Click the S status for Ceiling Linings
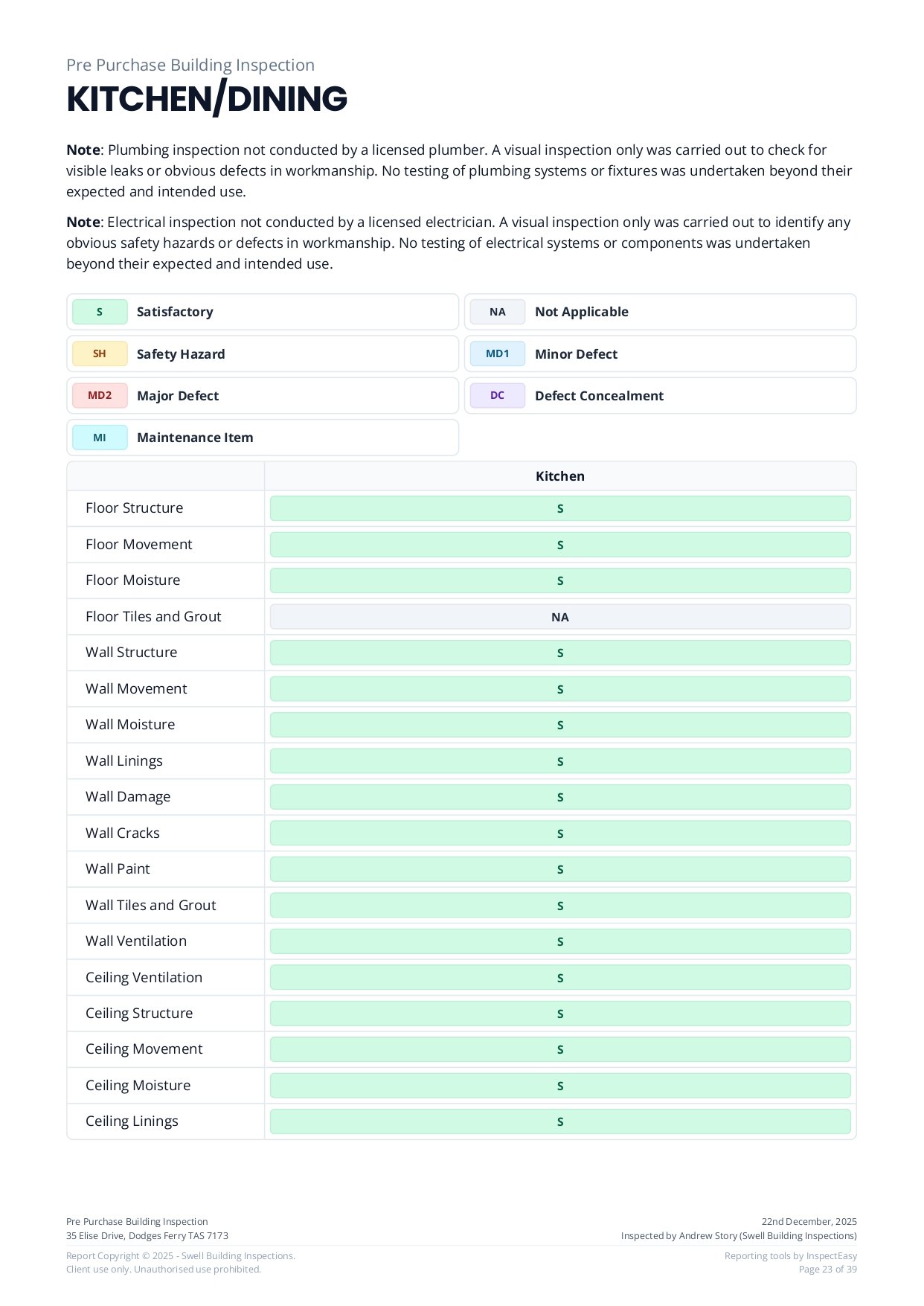Image resolution: width=924 pixels, height=1306 pixels. point(559,1121)
